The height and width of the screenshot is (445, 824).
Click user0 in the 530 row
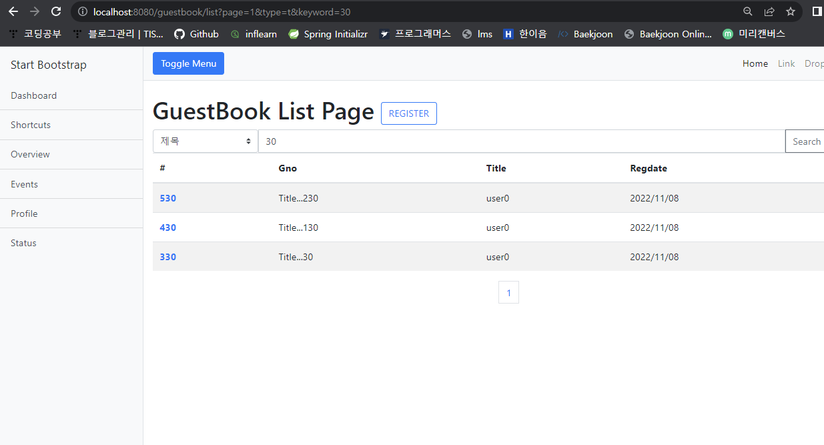[498, 198]
